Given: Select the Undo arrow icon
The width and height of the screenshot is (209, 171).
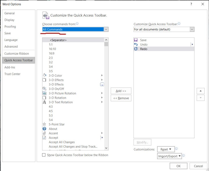Looking at the screenshot, I should 136,44.
